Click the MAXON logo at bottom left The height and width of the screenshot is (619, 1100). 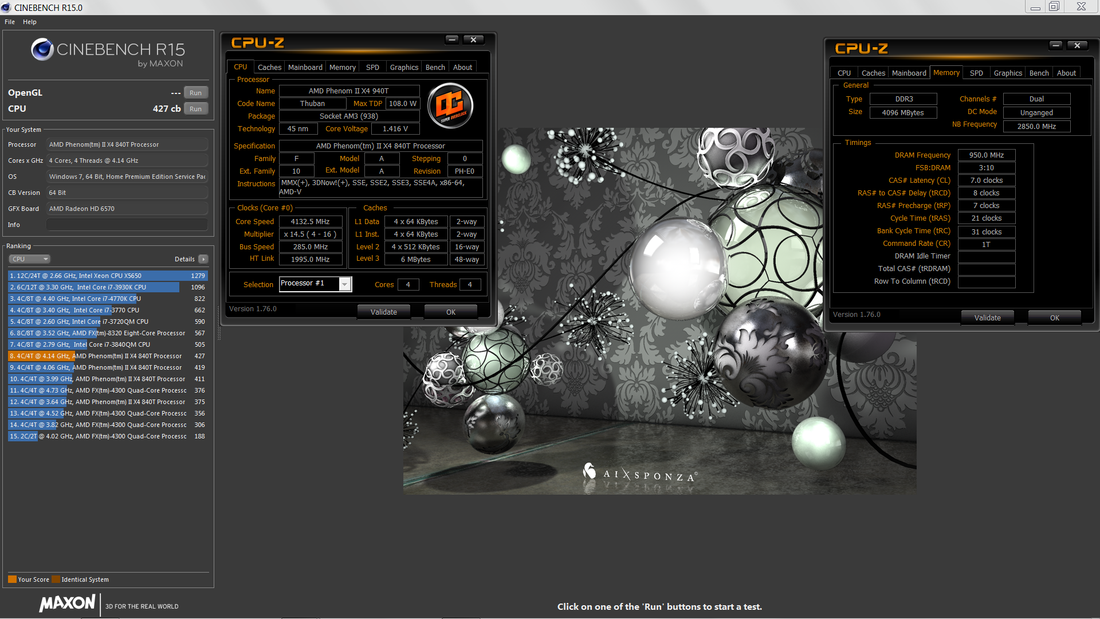point(68,603)
